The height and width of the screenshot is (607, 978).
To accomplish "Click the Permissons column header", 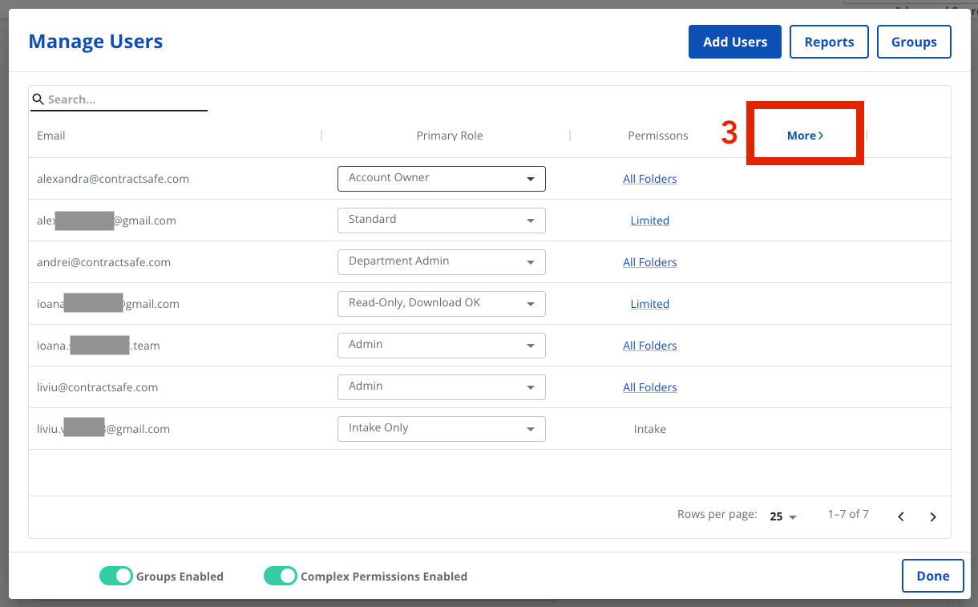I will click(x=657, y=135).
